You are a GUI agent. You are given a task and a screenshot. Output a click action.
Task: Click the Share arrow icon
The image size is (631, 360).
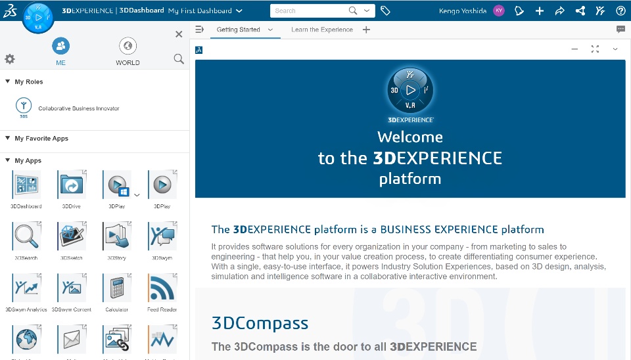click(x=560, y=11)
